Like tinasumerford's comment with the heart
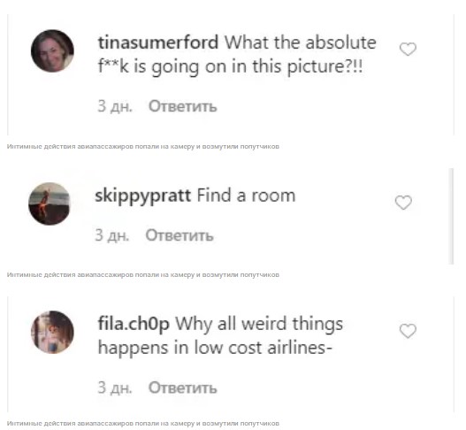The width and height of the screenshot is (466, 430). [408, 49]
